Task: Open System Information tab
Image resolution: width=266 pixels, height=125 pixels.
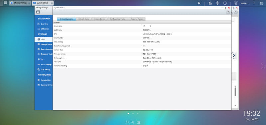Action: (x=66, y=19)
